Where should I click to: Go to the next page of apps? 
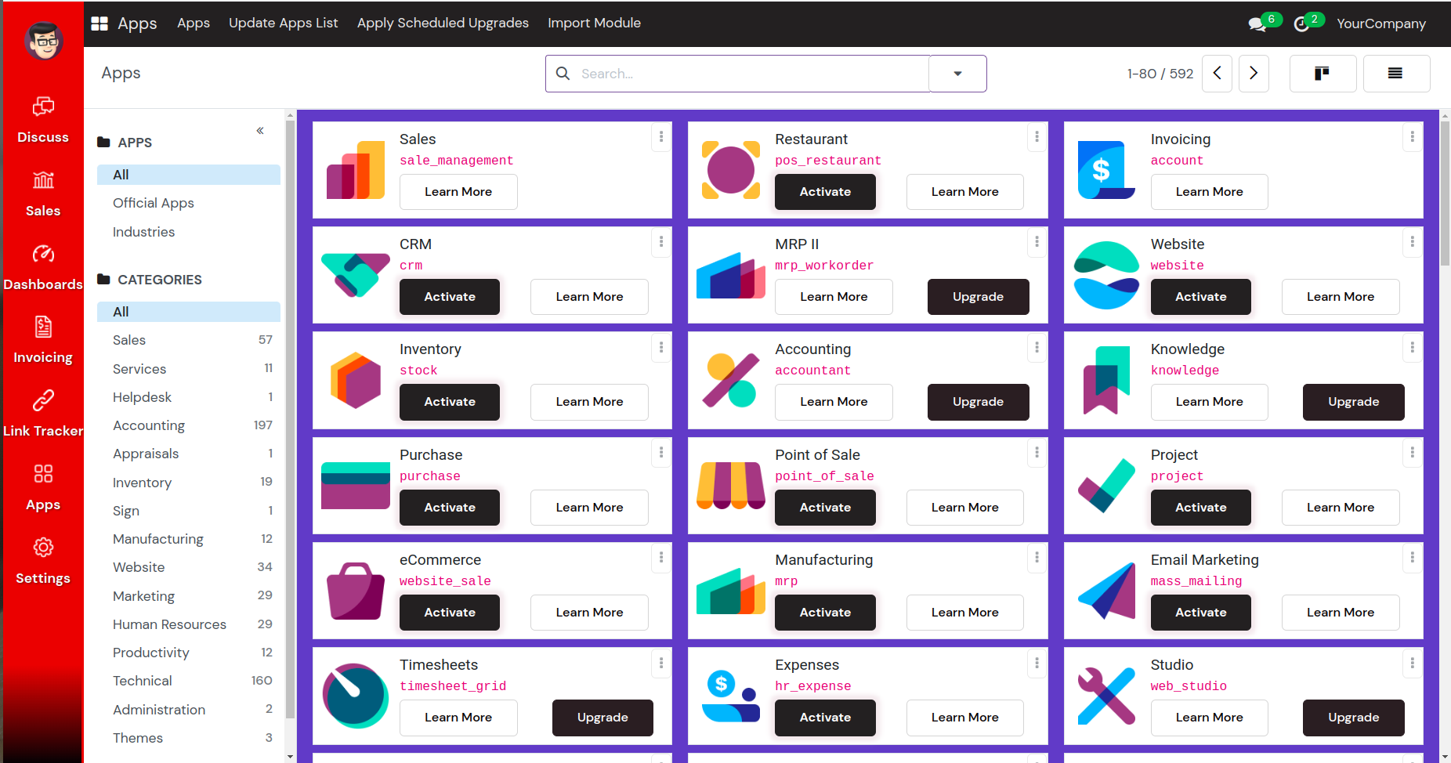click(x=1254, y=74)
